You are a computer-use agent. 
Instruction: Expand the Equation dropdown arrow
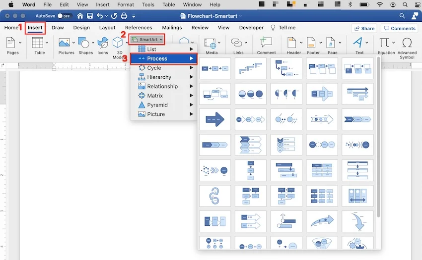point(393,43)
